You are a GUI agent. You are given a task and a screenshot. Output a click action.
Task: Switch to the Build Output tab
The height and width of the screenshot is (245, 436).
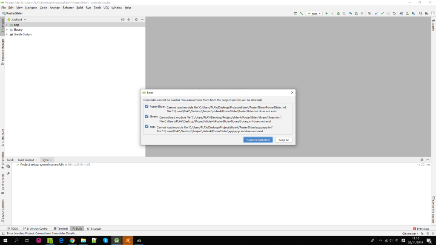click(x=26, y=160)
